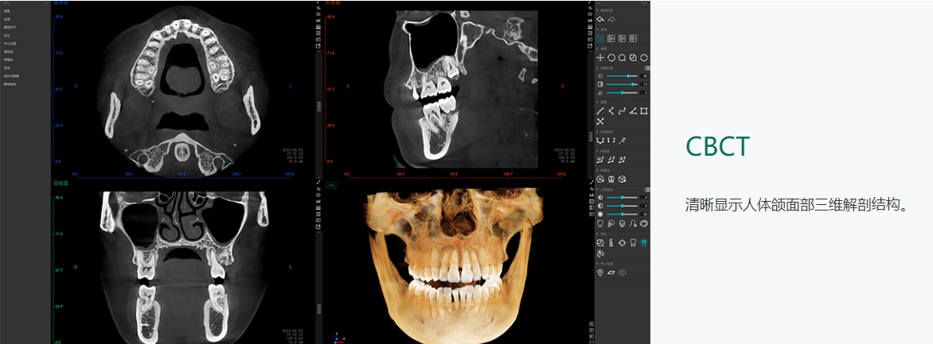Select the implant cube icon
The image size is (933, 344).
tap(622, 179)
